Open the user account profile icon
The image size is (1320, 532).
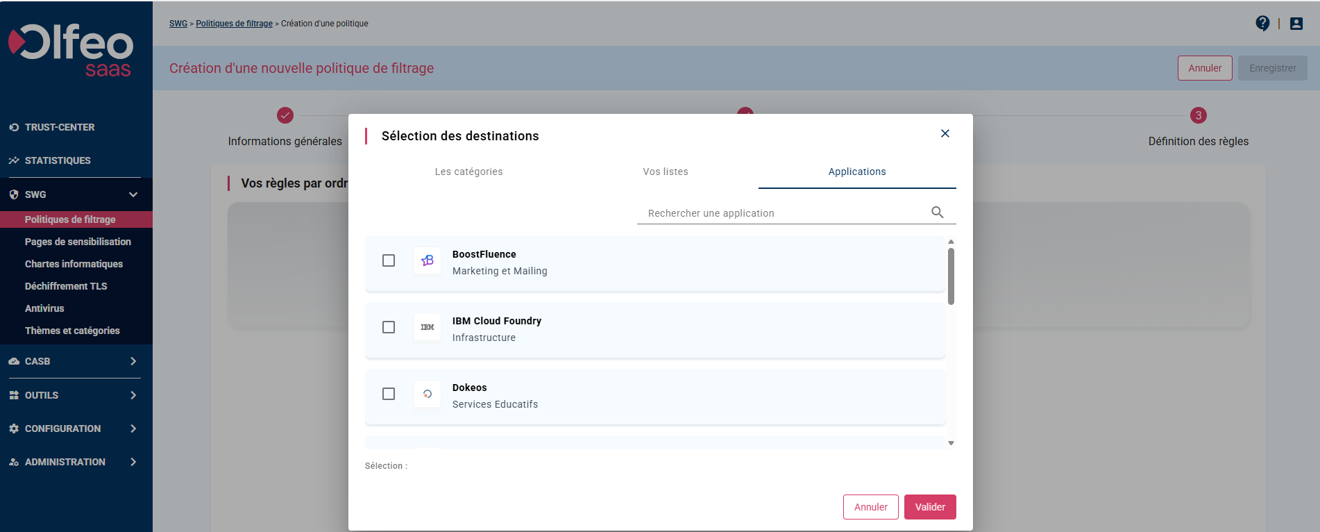pyautogui.click(x=1296, y=24)
